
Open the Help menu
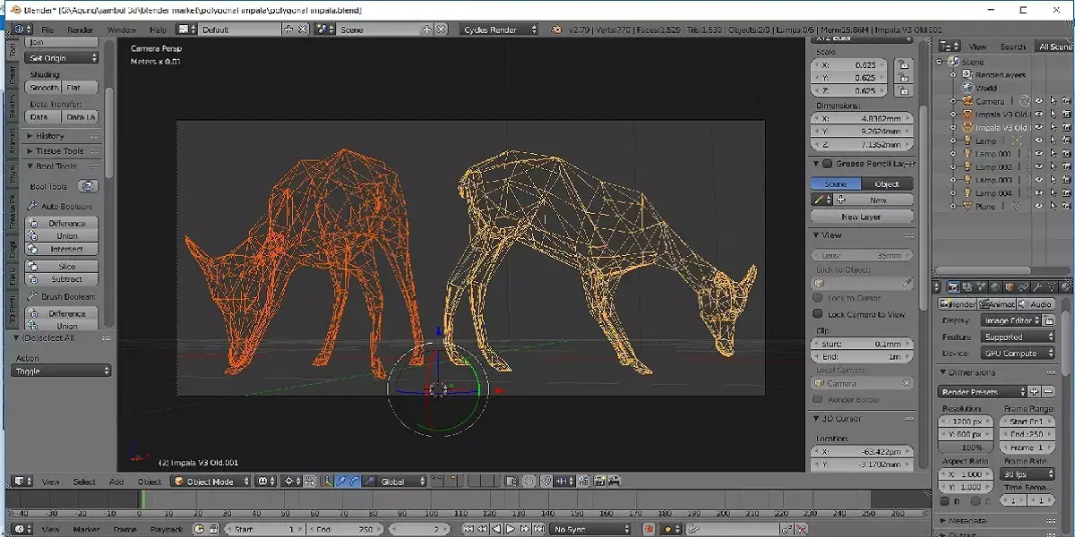click(x=158, y=30)
